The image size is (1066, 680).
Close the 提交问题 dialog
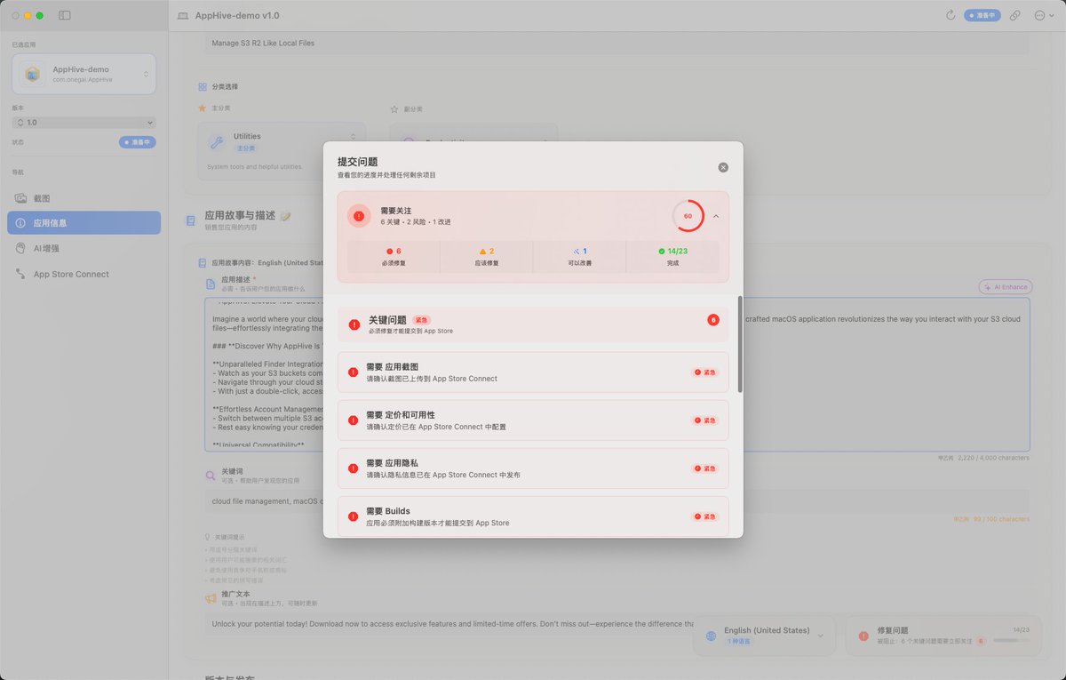click(723, 167)
